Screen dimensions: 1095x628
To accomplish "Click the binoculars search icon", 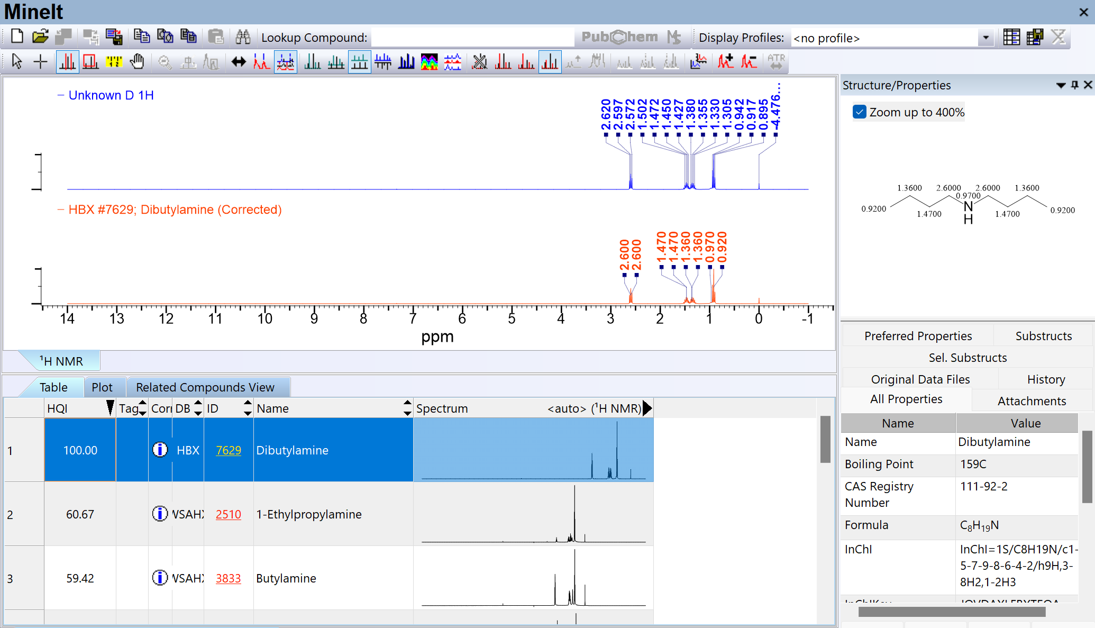I will (x=243, y=37).
